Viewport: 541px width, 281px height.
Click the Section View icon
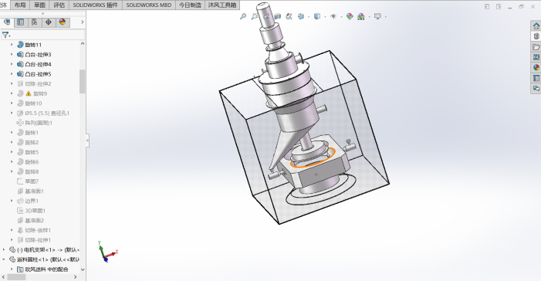pos(278,16)
